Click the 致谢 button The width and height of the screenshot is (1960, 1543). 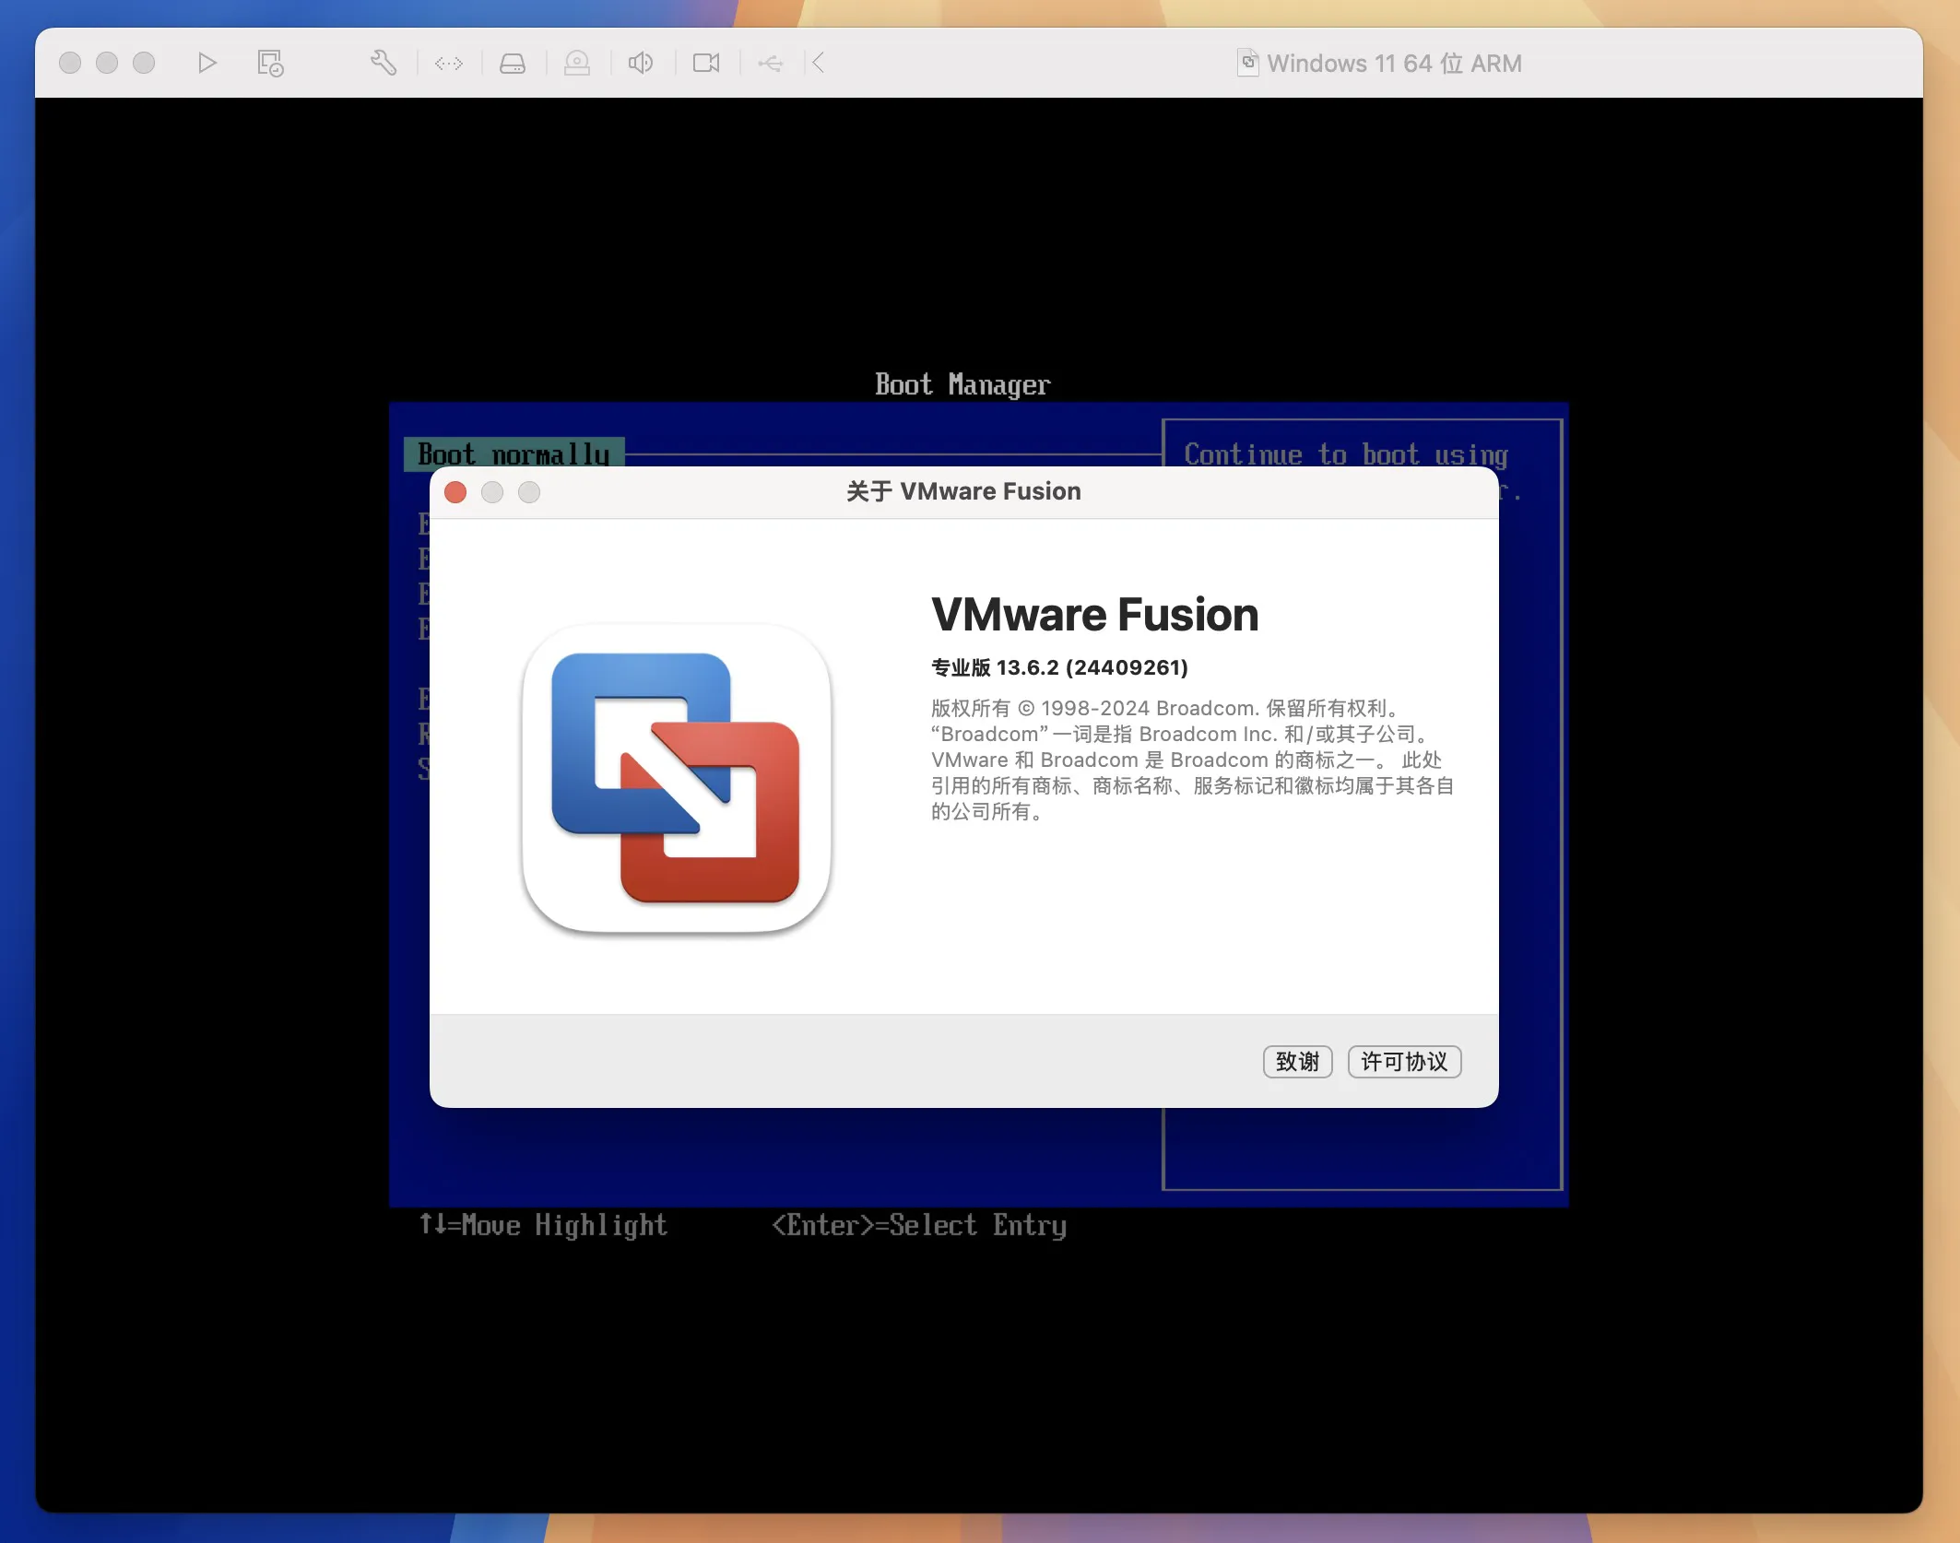(1297, 1062)
